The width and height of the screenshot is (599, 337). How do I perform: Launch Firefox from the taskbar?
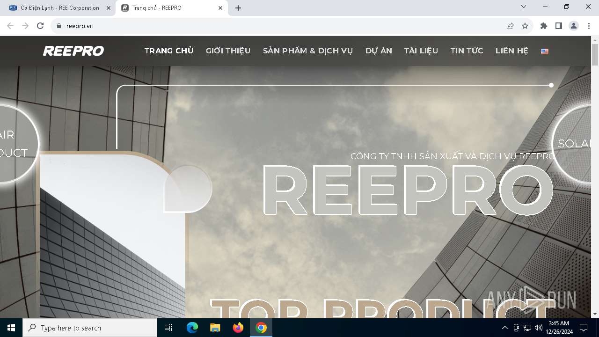click(x=238, y=328)
